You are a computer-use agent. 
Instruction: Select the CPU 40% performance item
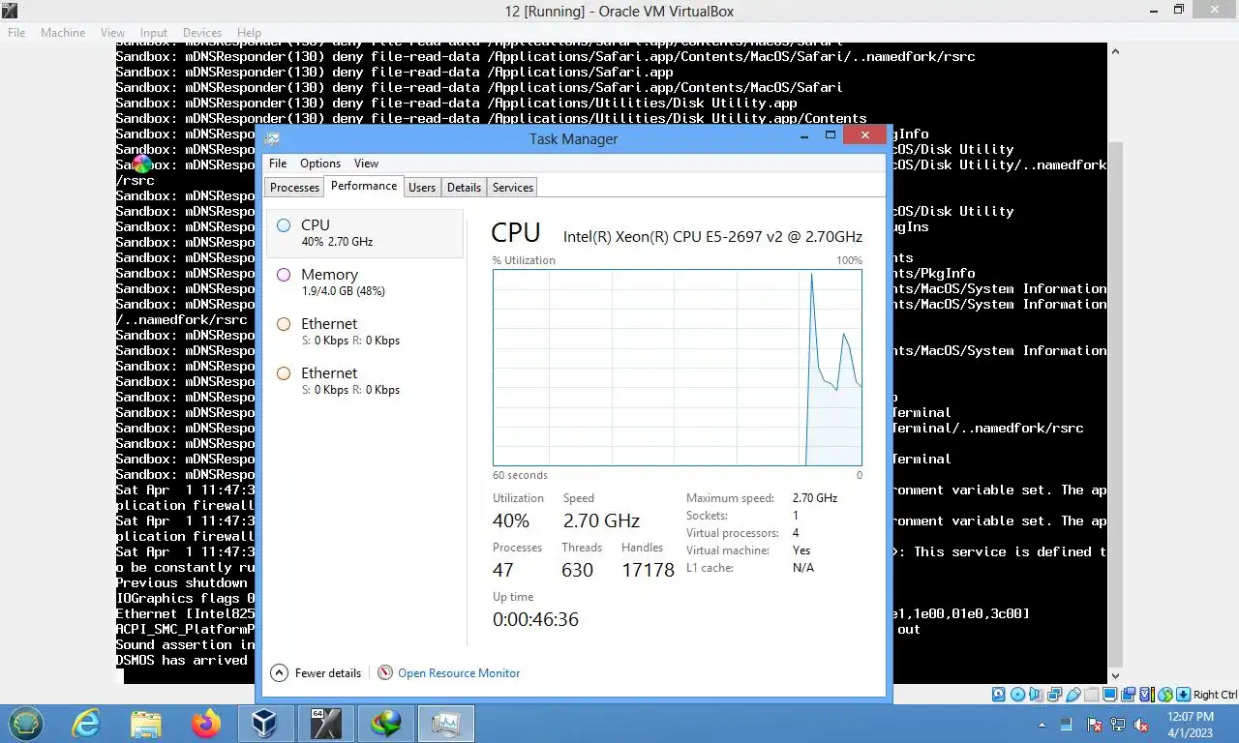coord(365,233)
